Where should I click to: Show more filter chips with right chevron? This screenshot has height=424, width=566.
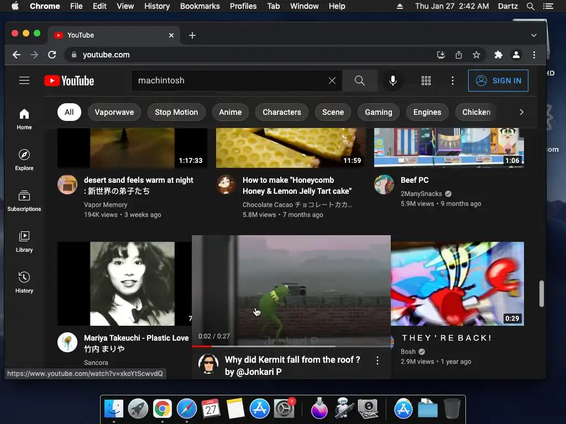point(521,112)
